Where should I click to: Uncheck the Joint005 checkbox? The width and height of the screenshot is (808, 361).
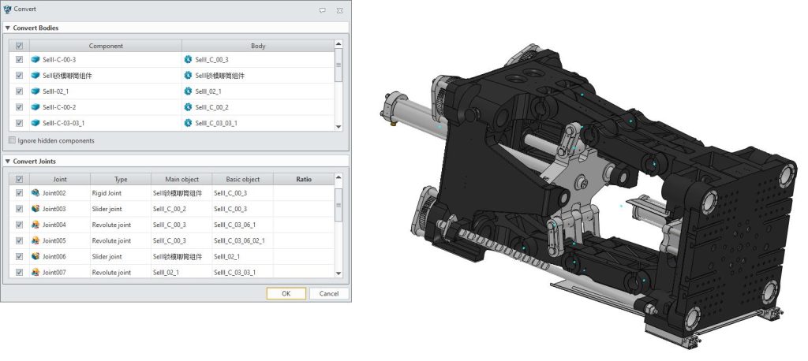click(19, 240)
